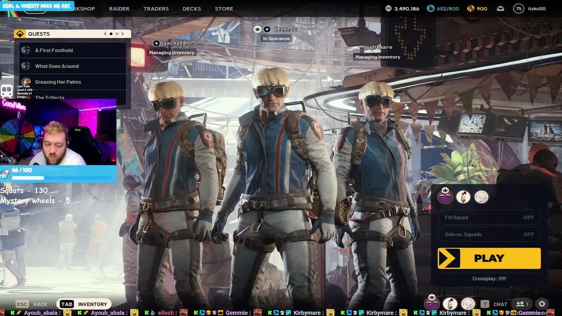The height and width of the screenshot is (316, 562).
Task: Click the plus icon beside itskcGG nameplate
Action: pos(267,29)
